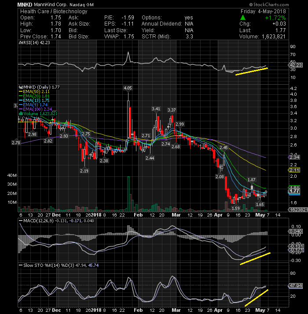The image size is (308, 314).
Task: Select the EMA(50) 2.11 legend entry
Action: (x=34, y=92)
